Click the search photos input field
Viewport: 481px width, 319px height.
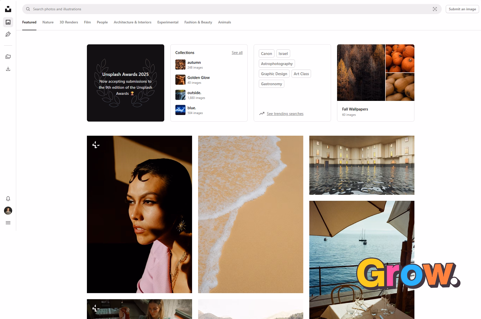coord(224,9)
